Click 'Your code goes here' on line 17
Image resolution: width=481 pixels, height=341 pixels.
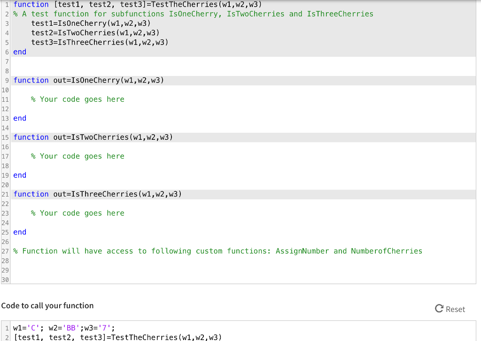point(78,156)
